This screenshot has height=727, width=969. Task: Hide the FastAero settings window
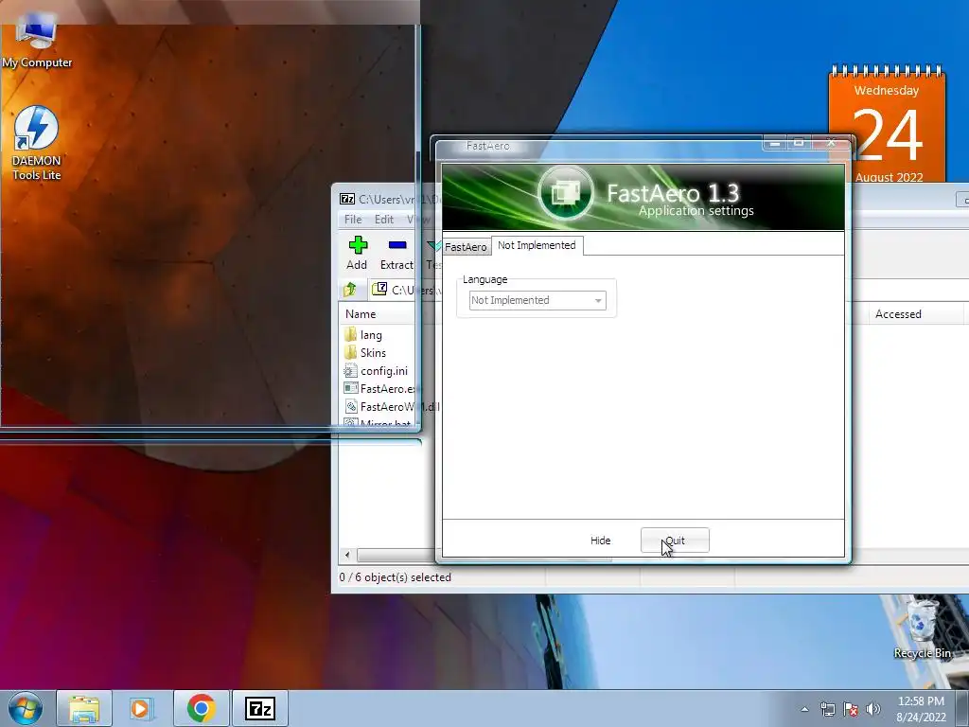[600, 541]
